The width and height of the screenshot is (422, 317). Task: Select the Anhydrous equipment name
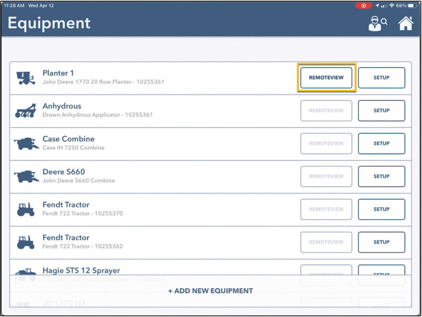pos(62,106)
